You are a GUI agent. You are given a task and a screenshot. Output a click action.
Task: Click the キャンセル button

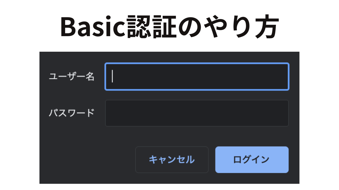[x=172, y=160]
